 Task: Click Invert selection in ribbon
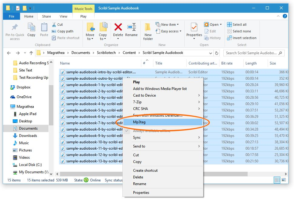point(242,38)
